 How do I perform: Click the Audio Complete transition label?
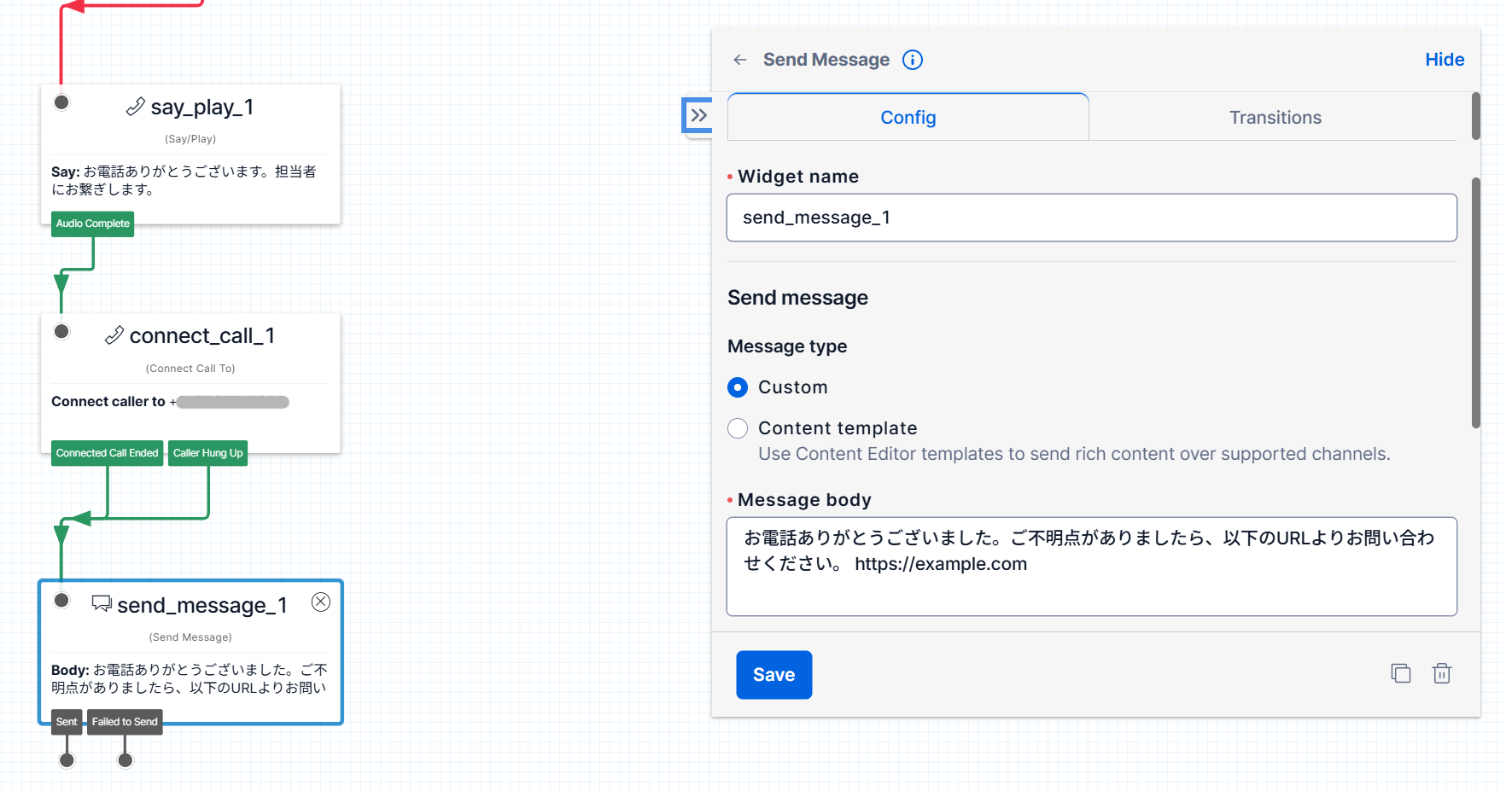tap(91, 224)
